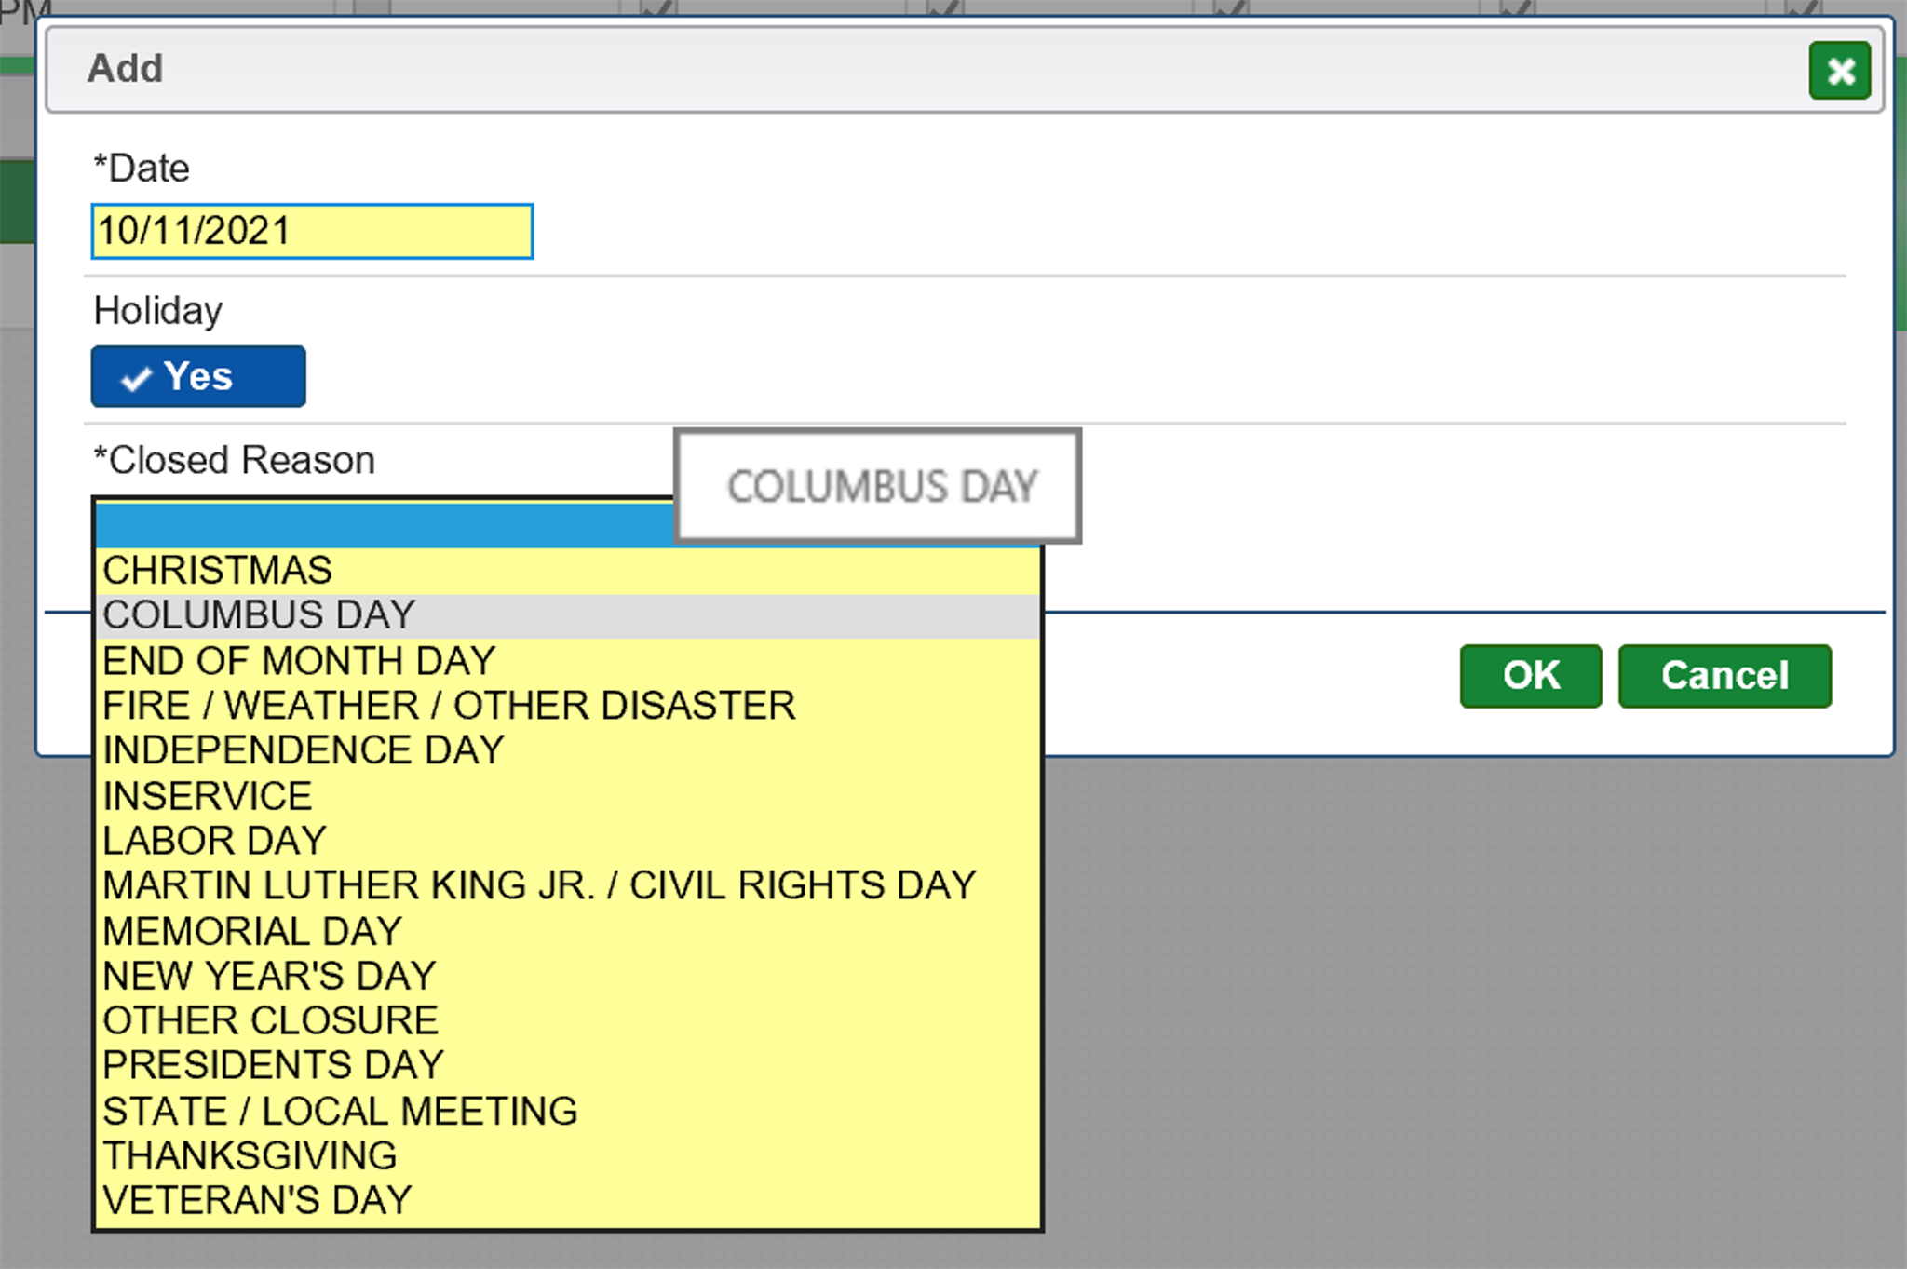
Task: Choose COLUMBUS DAY from the list
Action: 259,615
